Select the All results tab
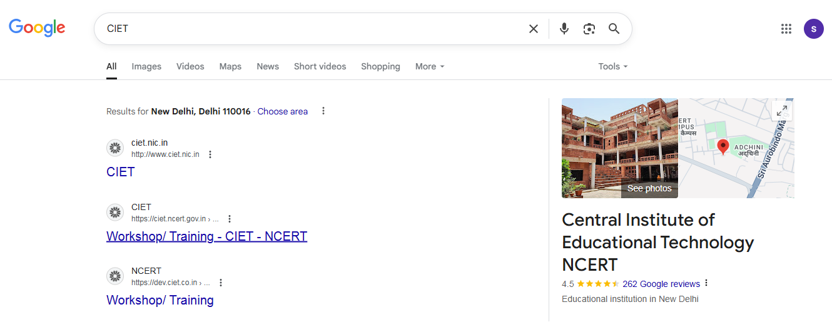The height and width of the screenshot is (322, 832). (x=111, y=66)
